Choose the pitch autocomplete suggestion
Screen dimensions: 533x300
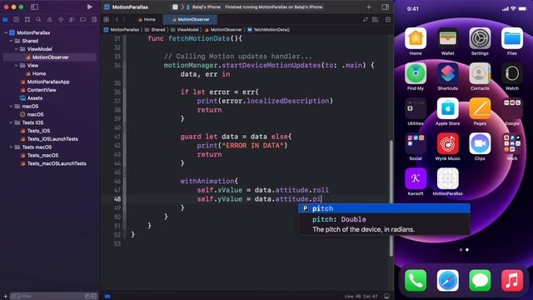click(x=385, y=208)
